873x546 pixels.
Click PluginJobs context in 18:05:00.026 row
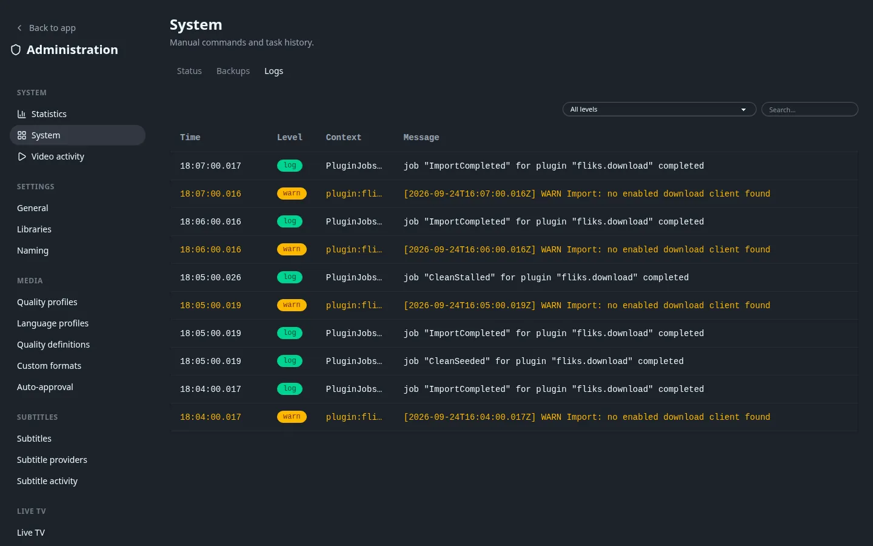point(354,277)
